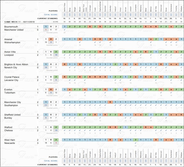
Task: Click Admin Fees' checkmark in Watford row
Action: tap(65, 130)
